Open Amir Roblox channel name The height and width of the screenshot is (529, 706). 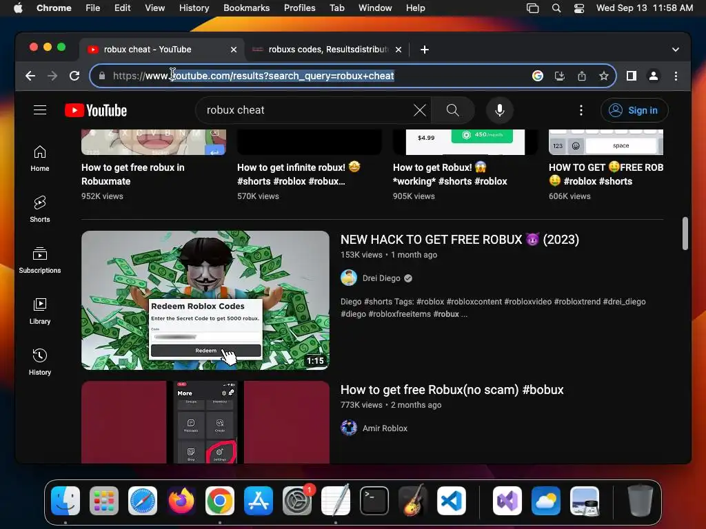click(x=385, y=428)
